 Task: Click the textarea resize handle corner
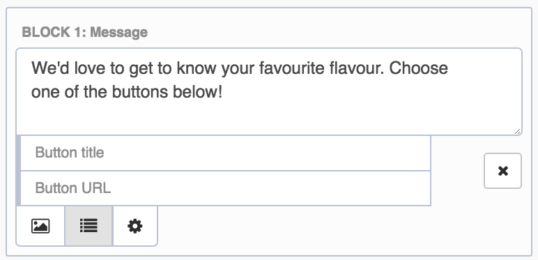tap(518, 131)
